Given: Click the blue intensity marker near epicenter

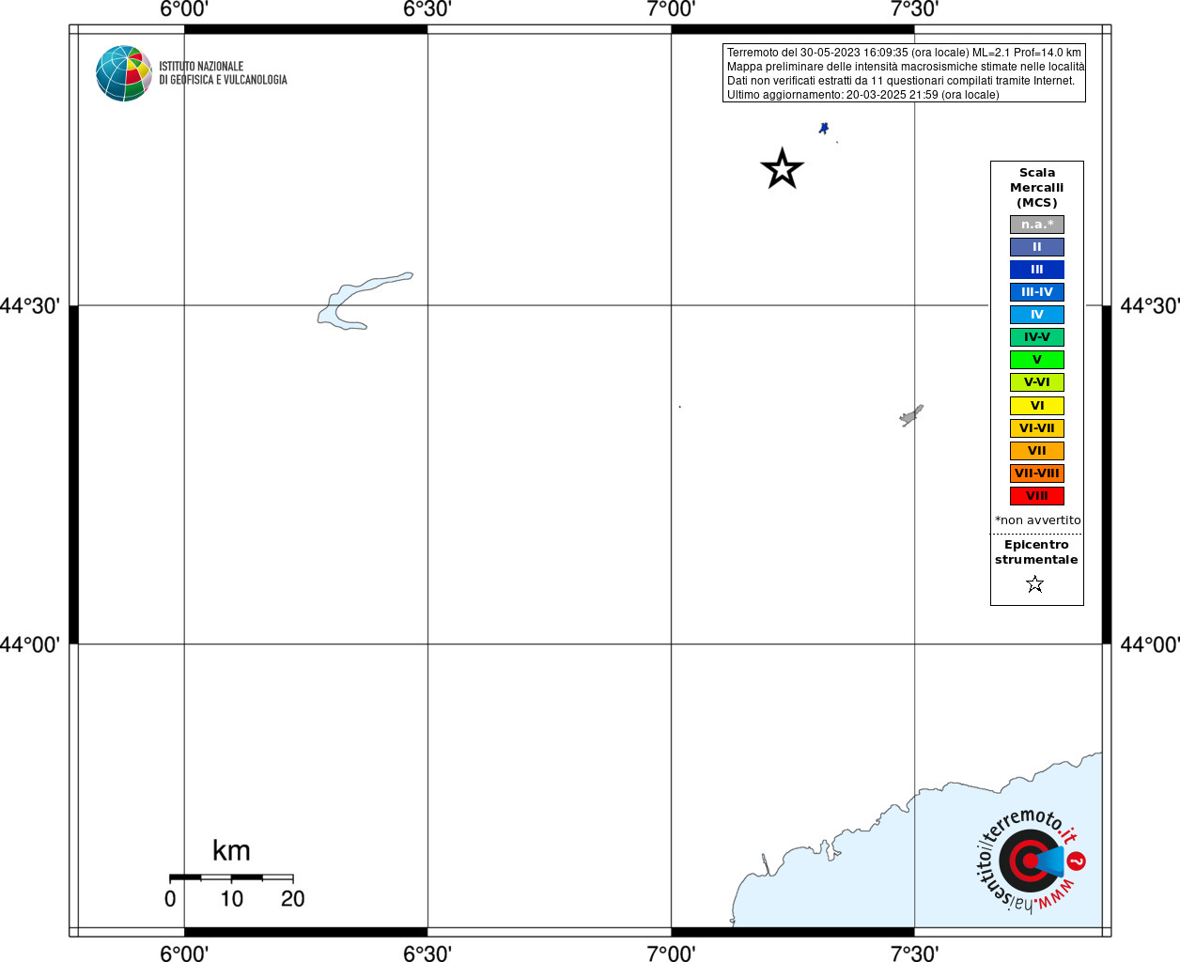Looking at the screenshot, I should 824,128.
